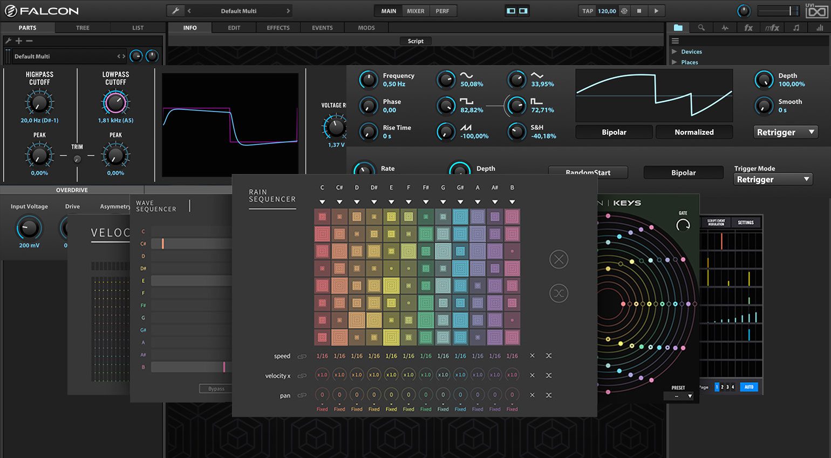Step through part presets with angle brackets
The height and width of the screenshot is (458, 831).
121,56
